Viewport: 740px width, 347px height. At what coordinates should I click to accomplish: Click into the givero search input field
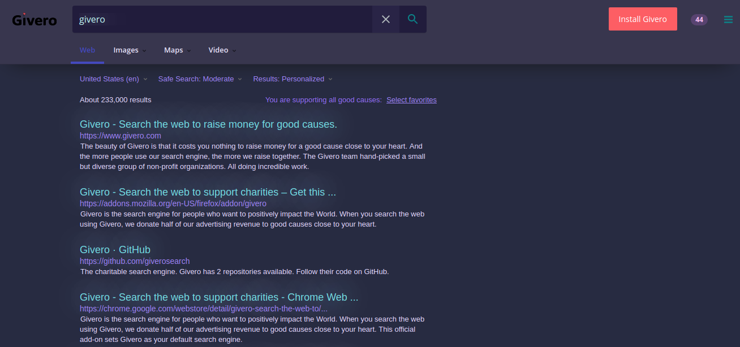(222, 19)
